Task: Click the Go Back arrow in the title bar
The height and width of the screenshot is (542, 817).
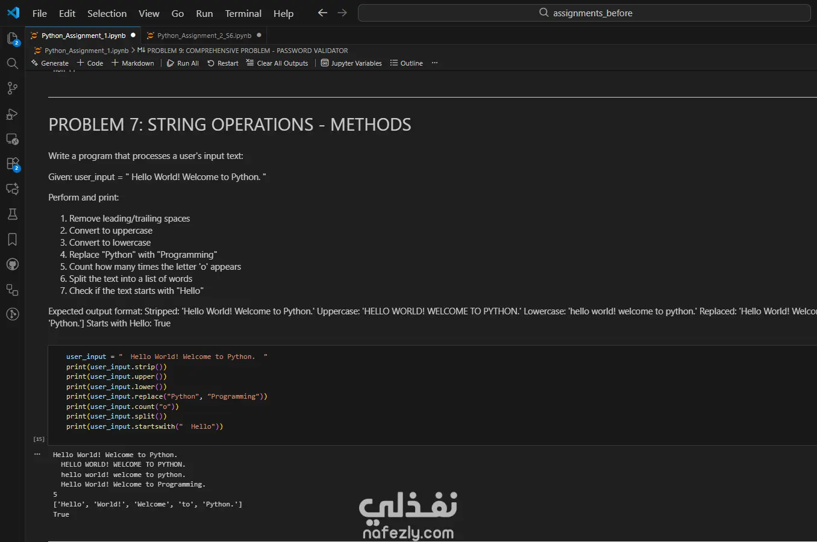Action: click(322, 13)
